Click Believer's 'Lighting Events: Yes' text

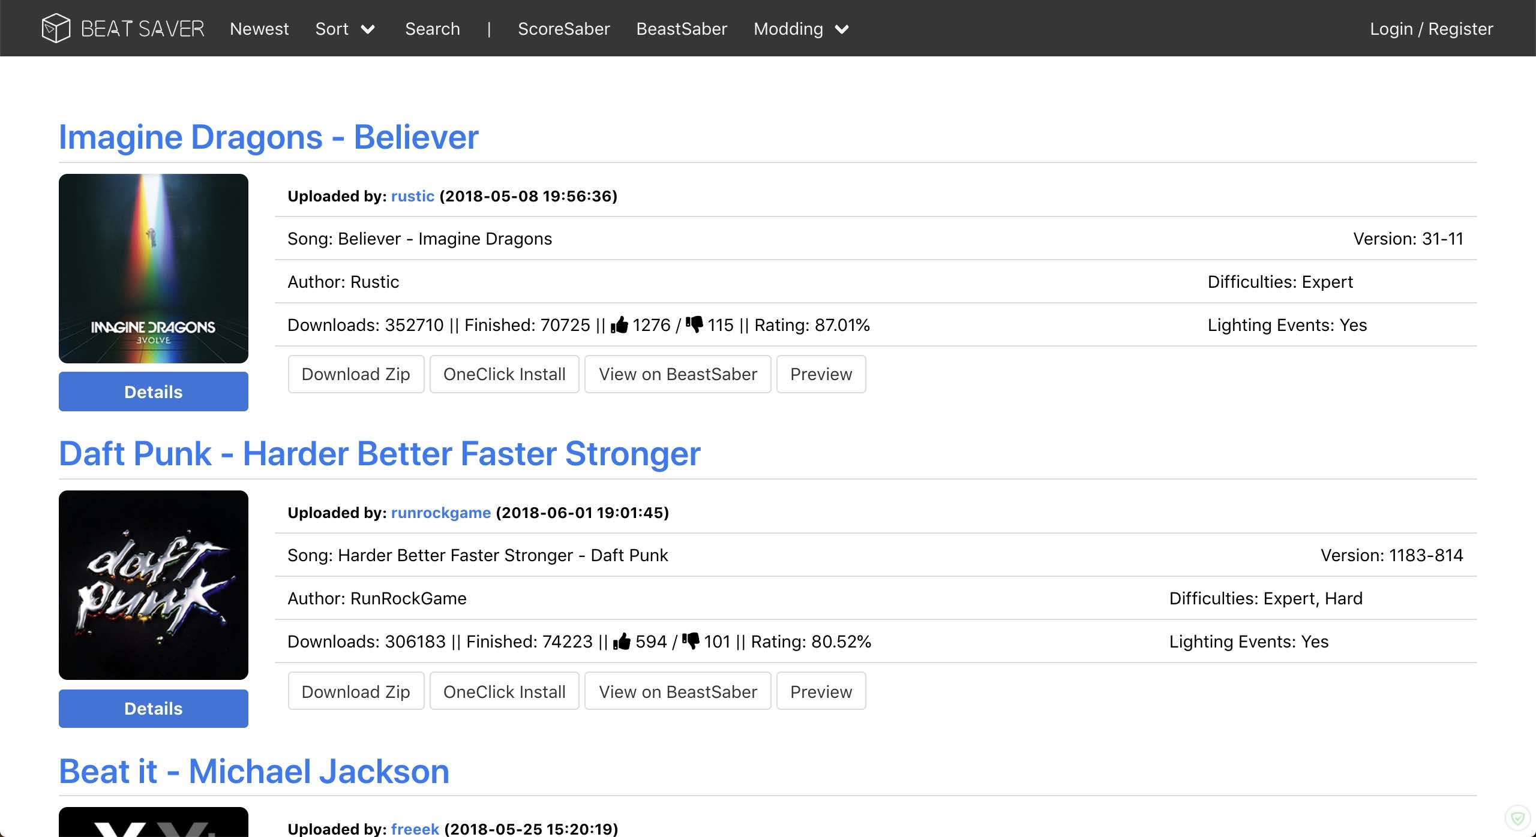1287,325
